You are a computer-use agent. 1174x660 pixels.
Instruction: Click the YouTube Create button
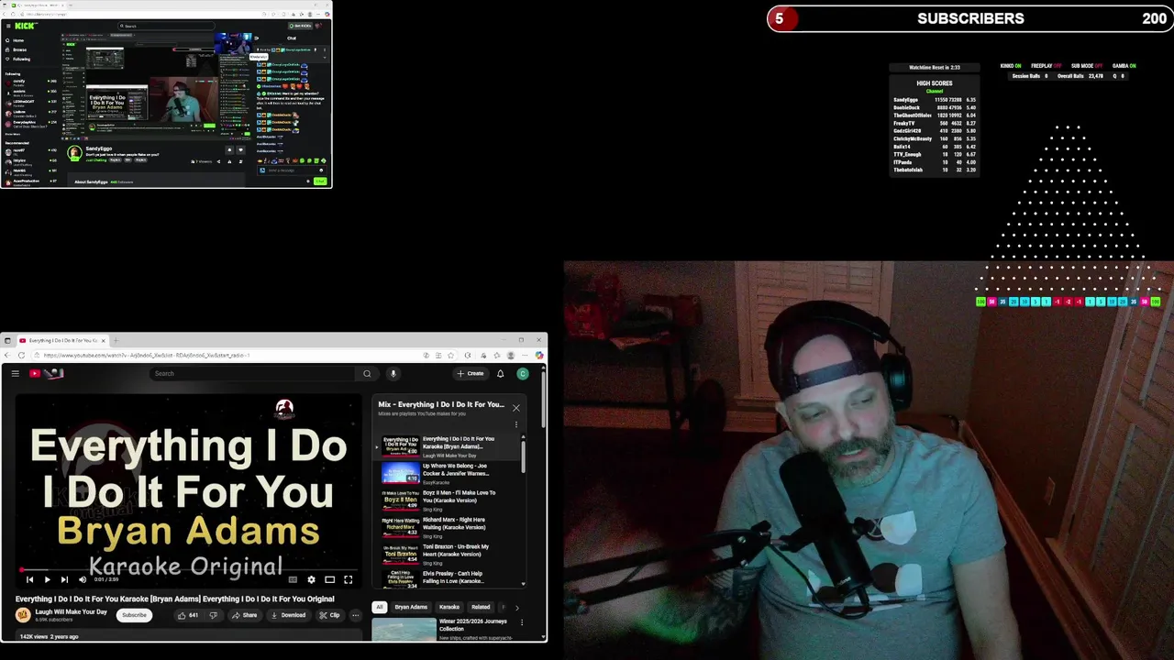[470, 373]
